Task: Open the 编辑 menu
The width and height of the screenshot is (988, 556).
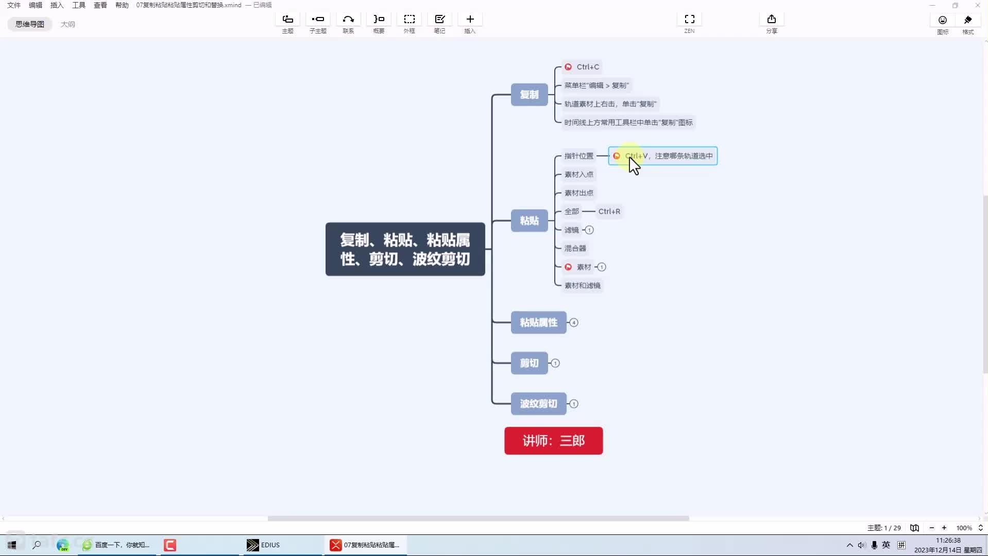Action: tap(36, 5)
